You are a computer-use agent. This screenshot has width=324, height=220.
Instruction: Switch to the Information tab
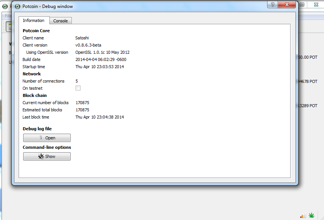34,20
